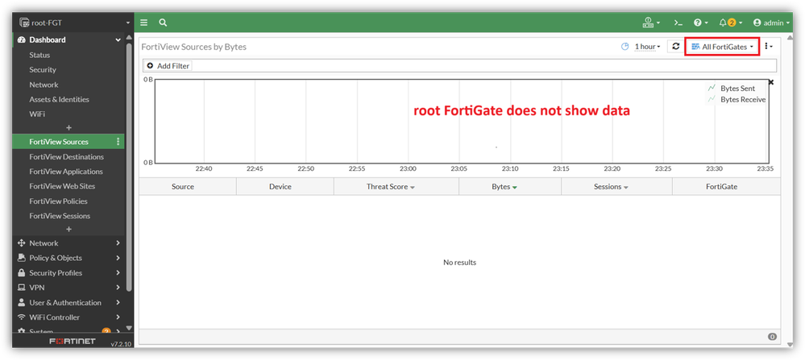Click the User & Authentication person icon
Image resolution: width=805 pixels, height=360 pixels.
22,303
